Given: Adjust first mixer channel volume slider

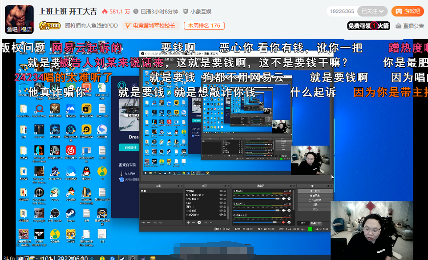Looking at the screenshot, I should point(257,199).
